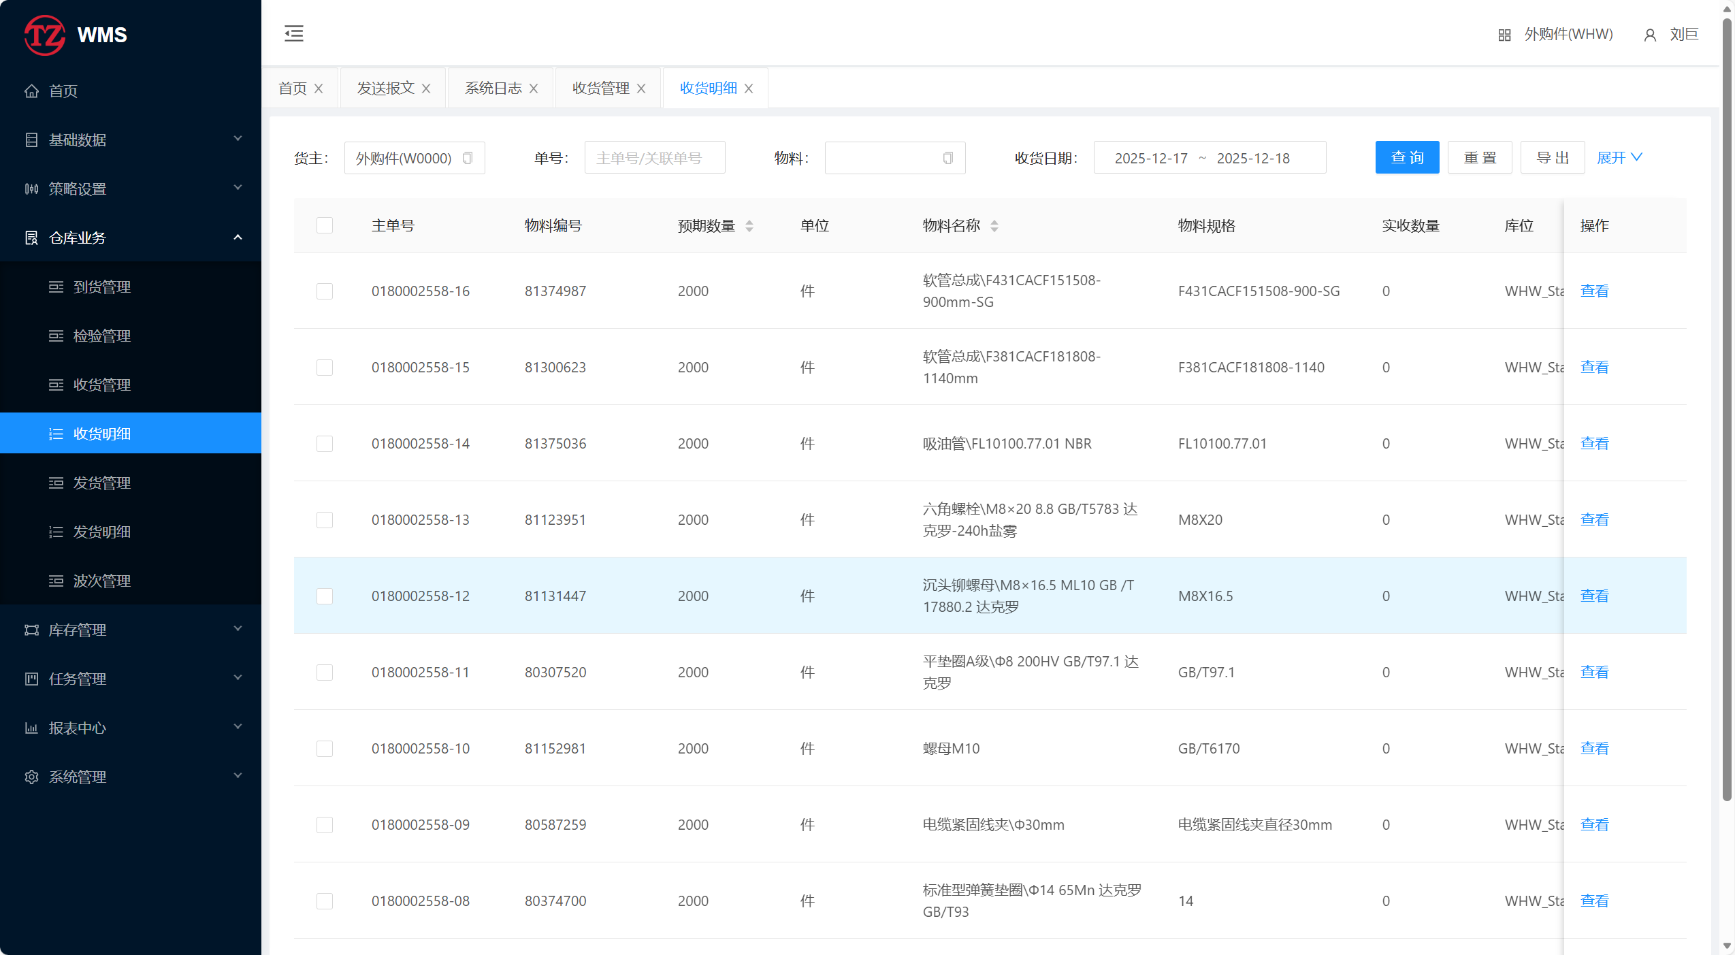The width and height of the screenshot is (1735, 955).
Task: Toggle the select-all header checkbox
Action: tap(325, 225)
